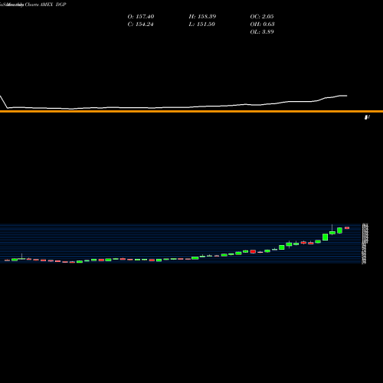Screen dimensions: 383x383
Task: Select the OH: 0.63 reading
Action: click(262, 25)
